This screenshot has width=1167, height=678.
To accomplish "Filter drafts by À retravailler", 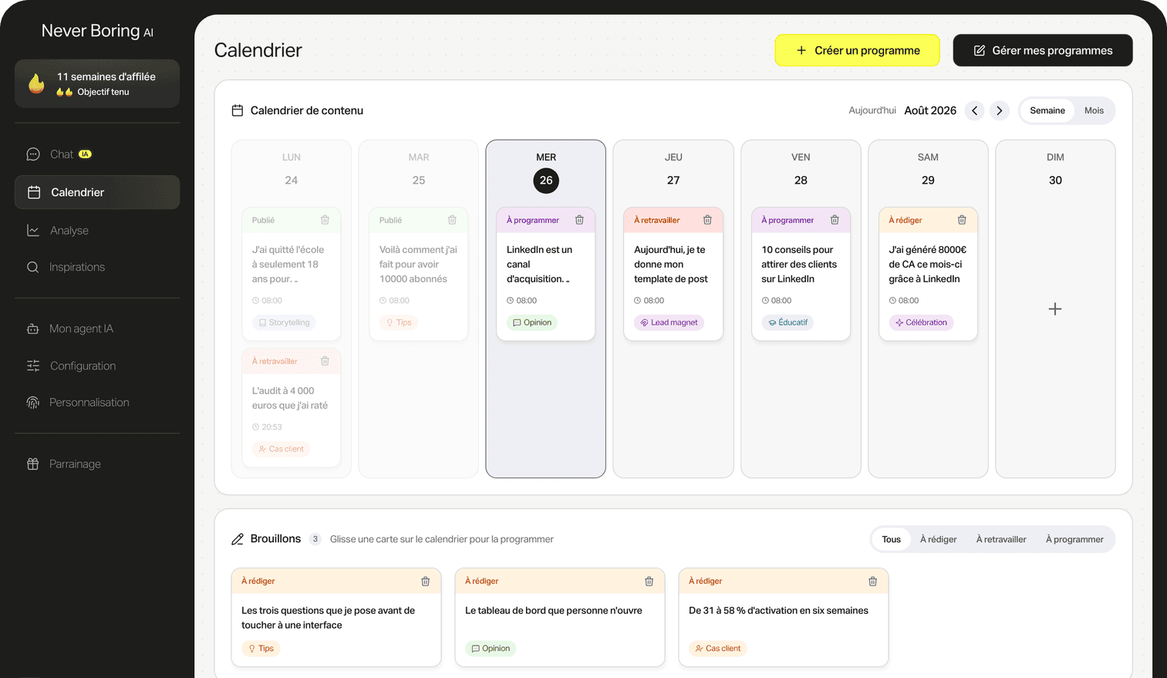I will coord(1001,539).
